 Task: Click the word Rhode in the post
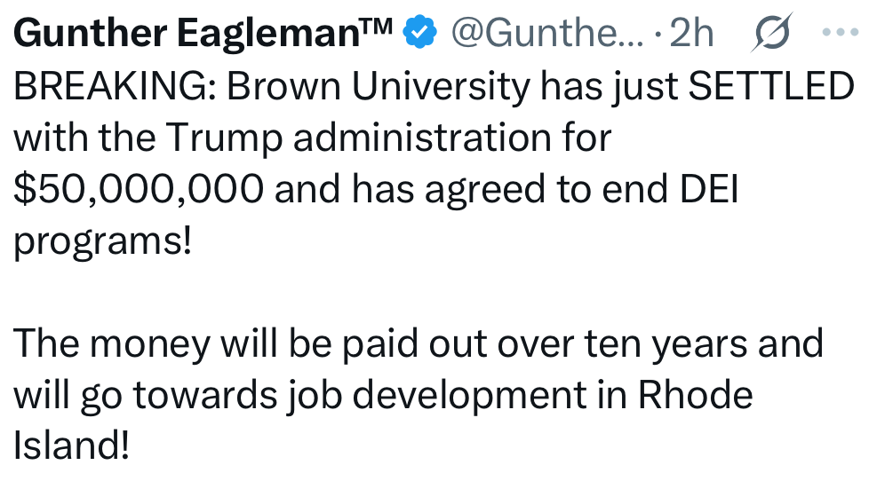pos(695,394)
